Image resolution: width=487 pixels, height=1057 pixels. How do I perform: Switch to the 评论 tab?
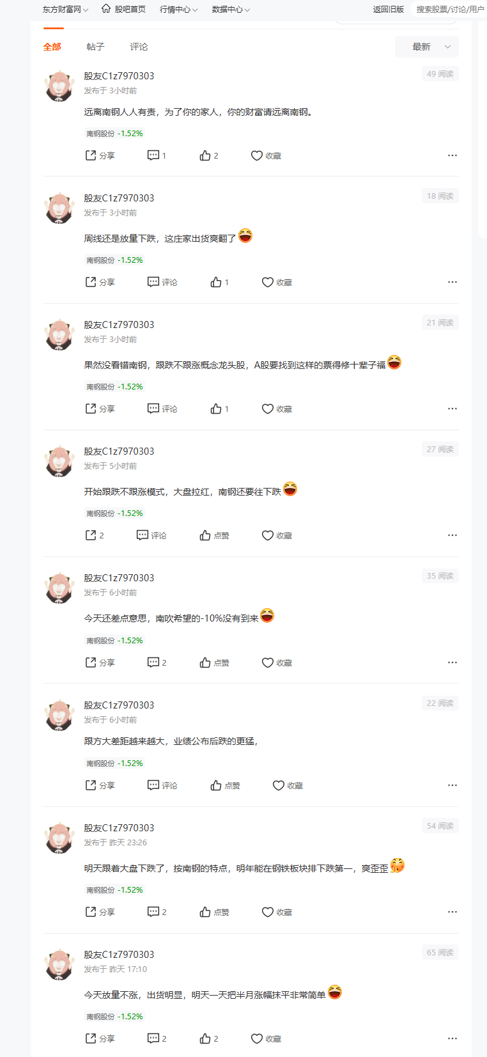pos(139,47)
